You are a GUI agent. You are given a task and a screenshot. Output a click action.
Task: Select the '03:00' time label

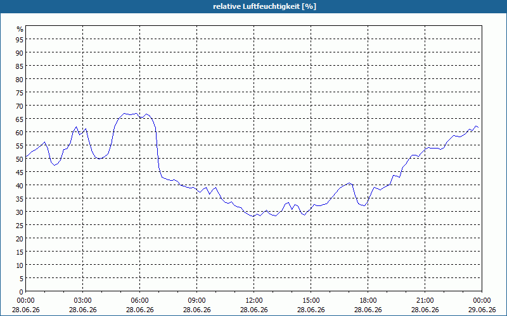83,301
